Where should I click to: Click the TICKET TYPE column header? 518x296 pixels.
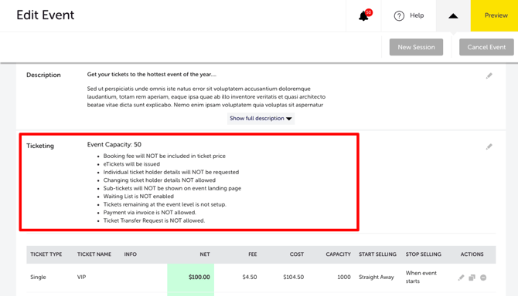pyautogui.click(x=46, y=254)
